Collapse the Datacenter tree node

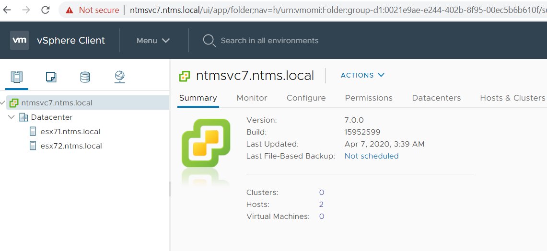(12, 117)
